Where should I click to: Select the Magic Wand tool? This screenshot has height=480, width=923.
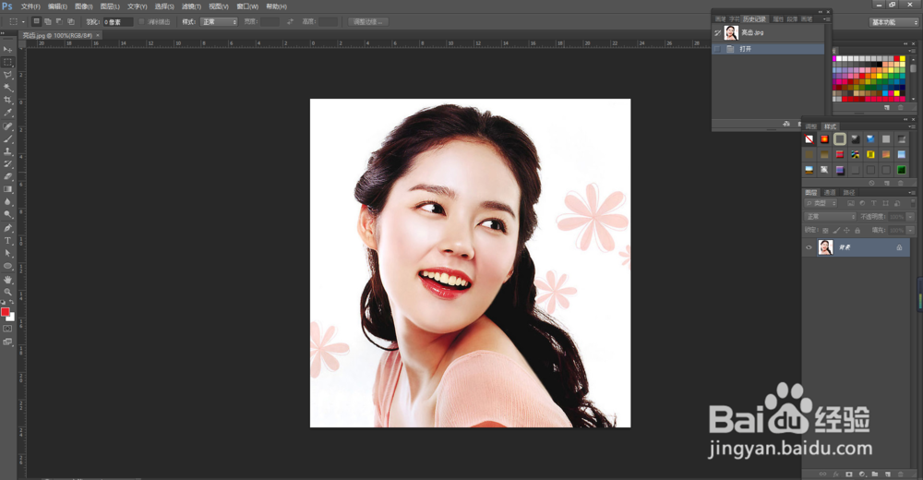[7, 88]
